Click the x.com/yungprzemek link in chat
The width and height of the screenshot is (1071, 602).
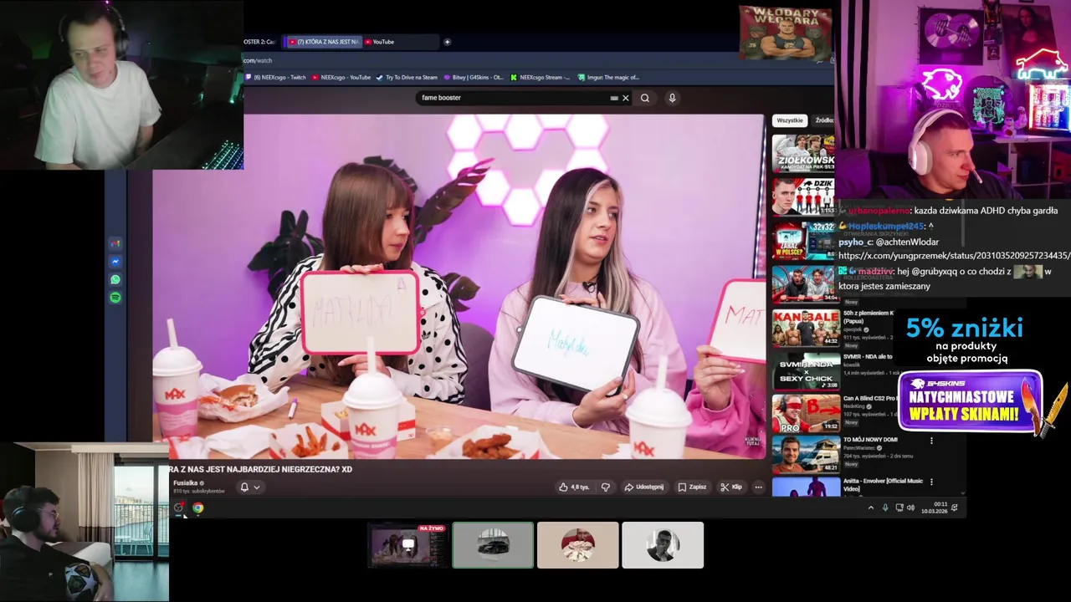point(954,255)
